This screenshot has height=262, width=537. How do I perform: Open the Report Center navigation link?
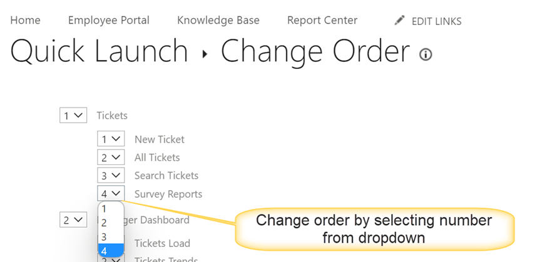point(322,21)
